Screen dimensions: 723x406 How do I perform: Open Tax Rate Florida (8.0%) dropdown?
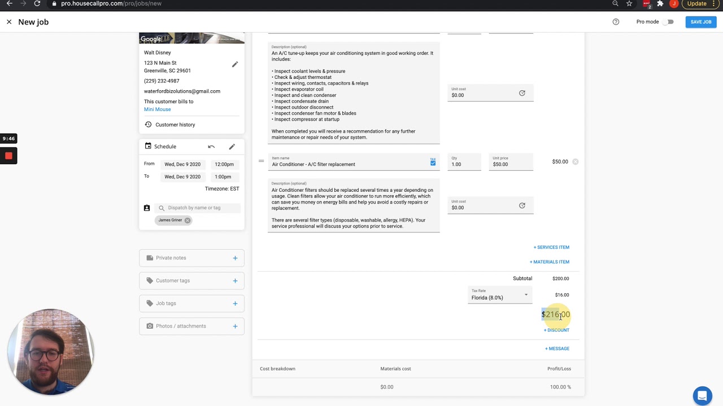500,295
